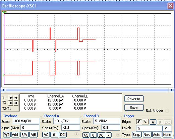Select B/A display mode
Image resolution: width=175 pixels, height=139 pixels.
[24, 135]
